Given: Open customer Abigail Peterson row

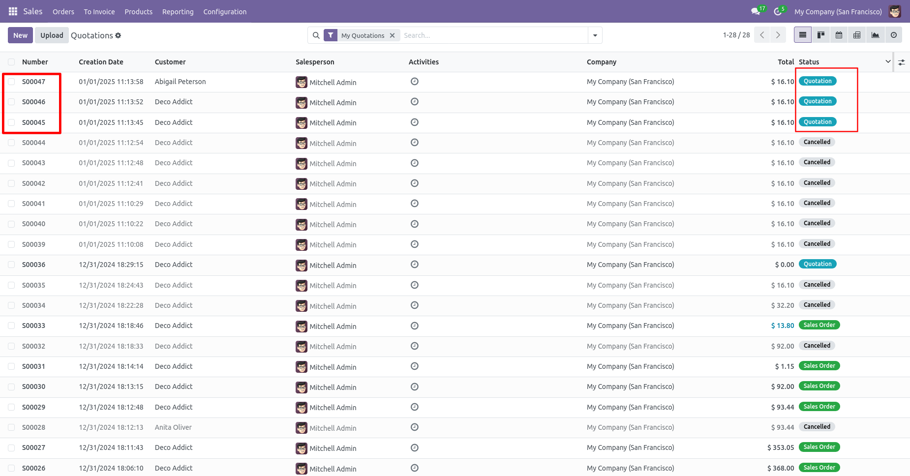Looking at the screenshot, I should [x=181, y=82].
